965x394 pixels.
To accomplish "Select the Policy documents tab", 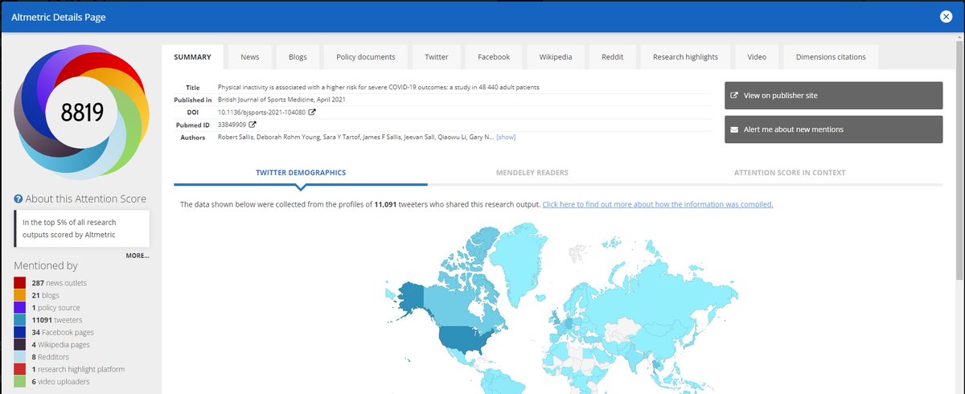I will click(x=366, y=57).
